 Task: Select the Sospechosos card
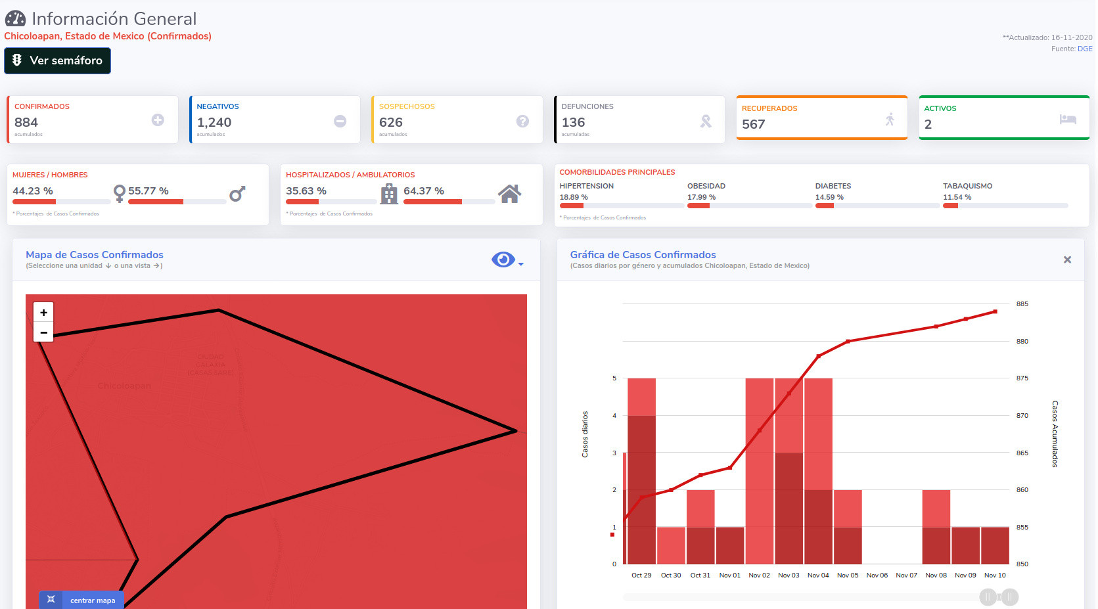(457, 120)
